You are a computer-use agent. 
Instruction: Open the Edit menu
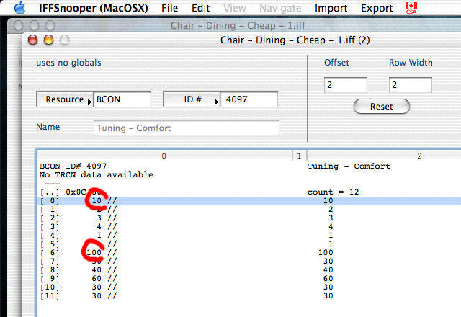(x=201, y=9)
